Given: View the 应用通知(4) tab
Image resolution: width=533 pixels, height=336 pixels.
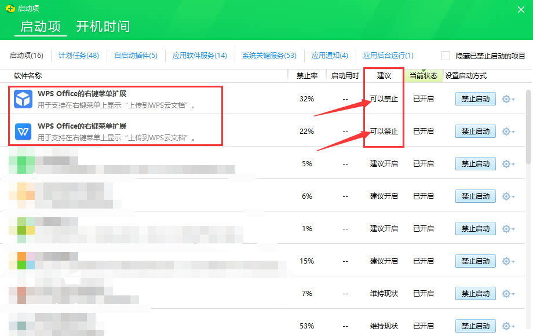Looking at the screenshot, I should coord(330,56).
